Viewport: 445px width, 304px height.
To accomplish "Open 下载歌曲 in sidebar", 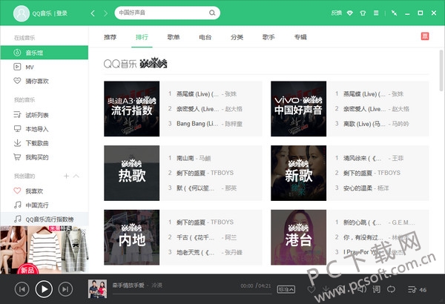I will [x=44, y=143].
